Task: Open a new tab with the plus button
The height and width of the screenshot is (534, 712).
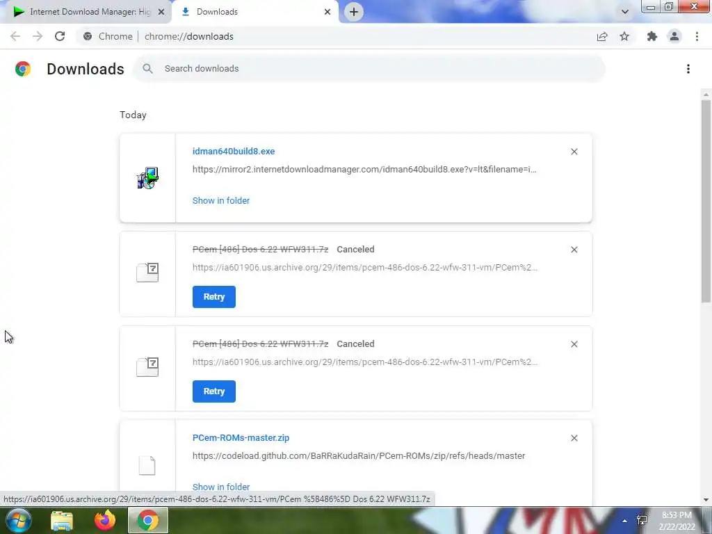Action: [x=354, y=12]
